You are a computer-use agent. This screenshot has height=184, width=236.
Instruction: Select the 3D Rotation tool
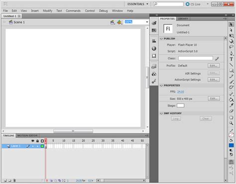231,41
